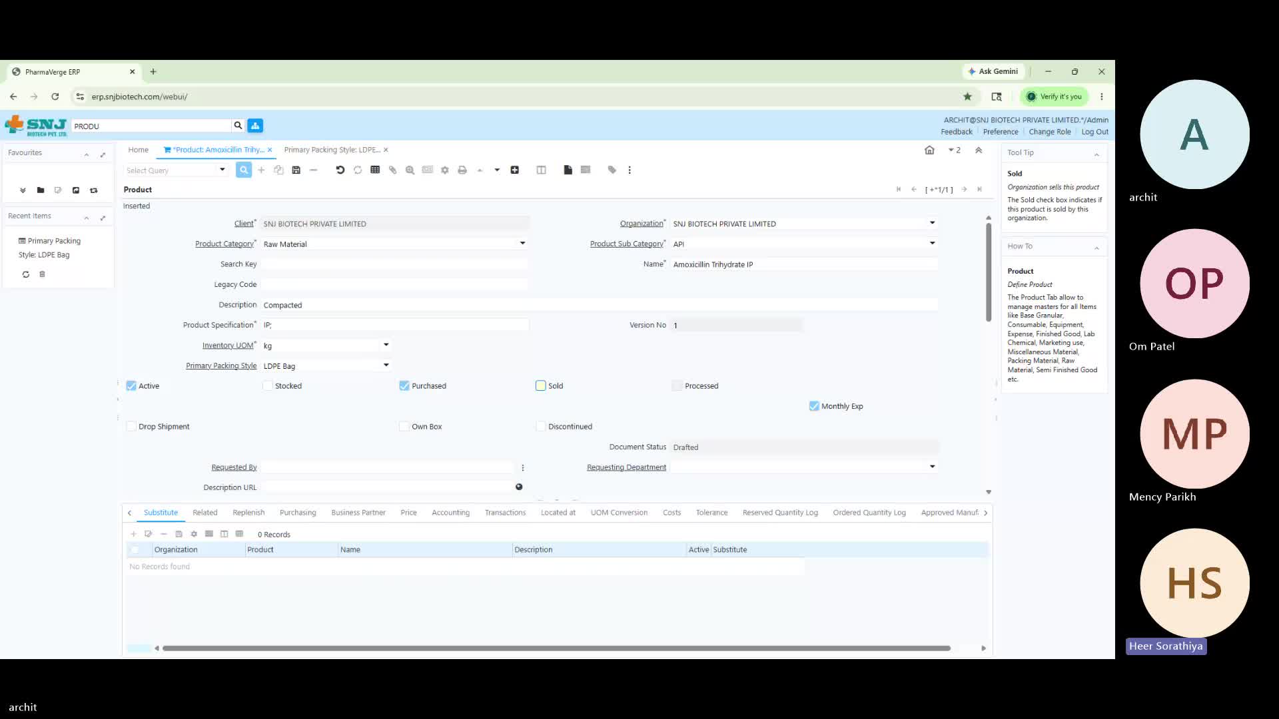
Task: Click the Print icon in main toolbar
Action: click(462, 170)
